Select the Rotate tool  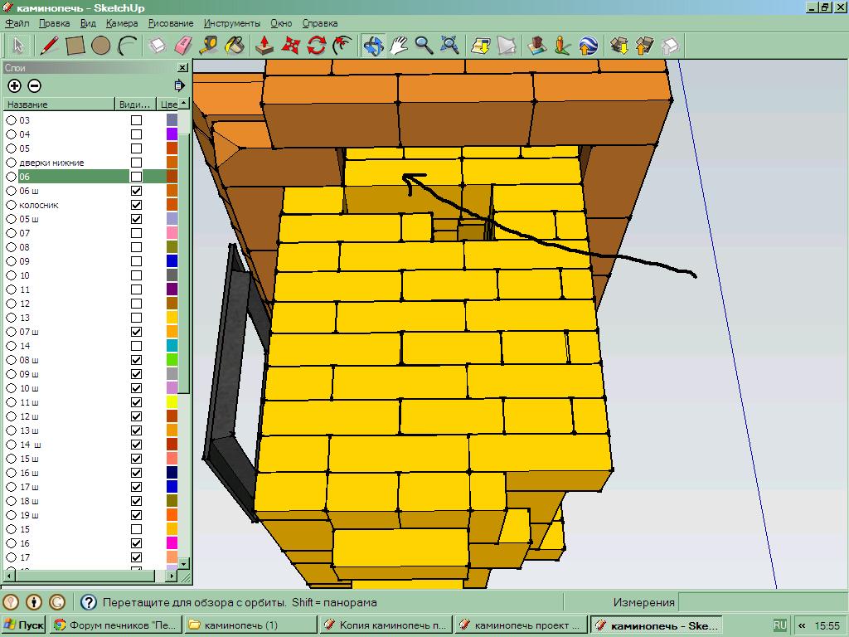pyautogui.click(x=316, y=45)
